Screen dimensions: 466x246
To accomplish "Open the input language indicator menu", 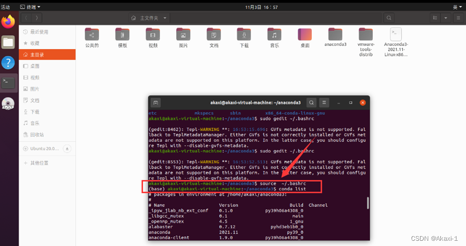I will click(x=457, y=7).
